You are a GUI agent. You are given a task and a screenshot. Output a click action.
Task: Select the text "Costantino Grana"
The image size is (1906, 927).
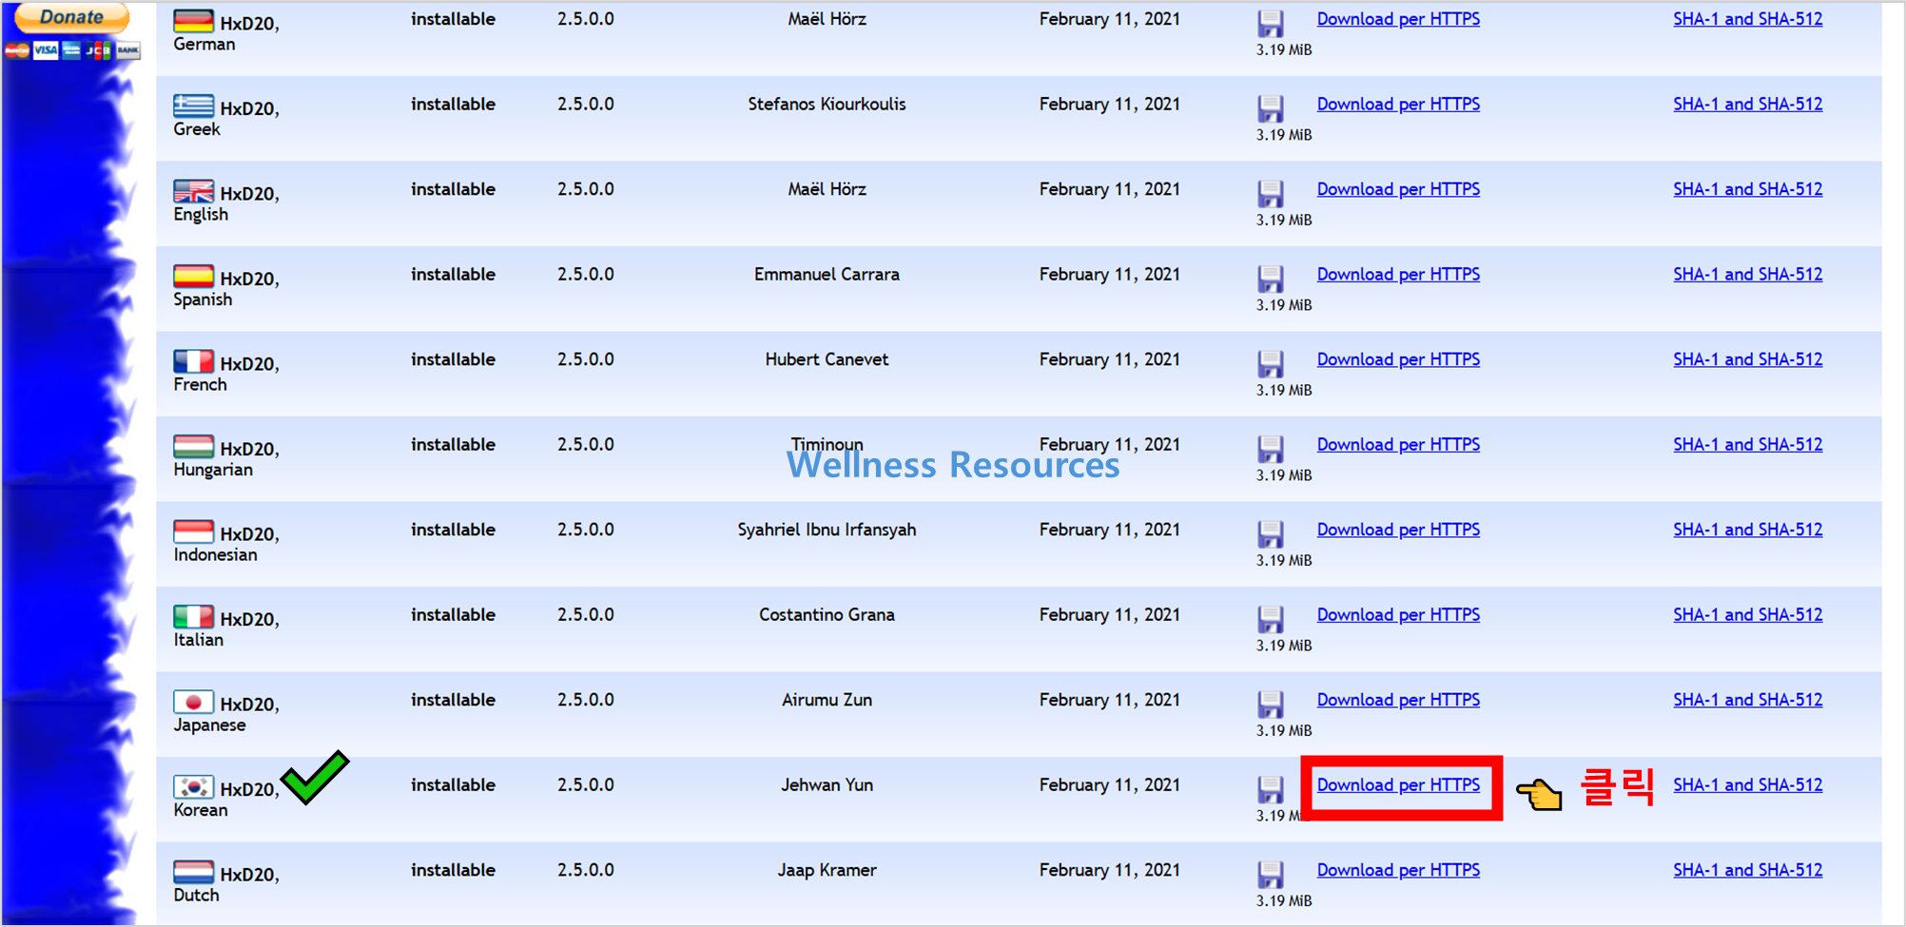pos(827,614)
